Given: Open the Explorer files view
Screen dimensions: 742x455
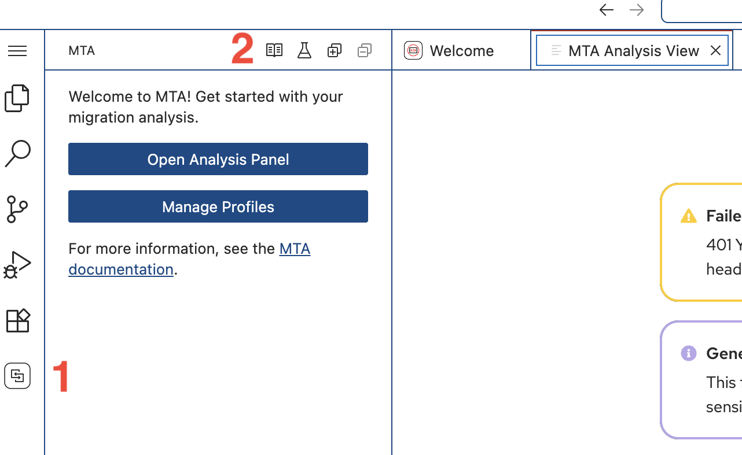Looking at the screenshot, I should 17,98.
